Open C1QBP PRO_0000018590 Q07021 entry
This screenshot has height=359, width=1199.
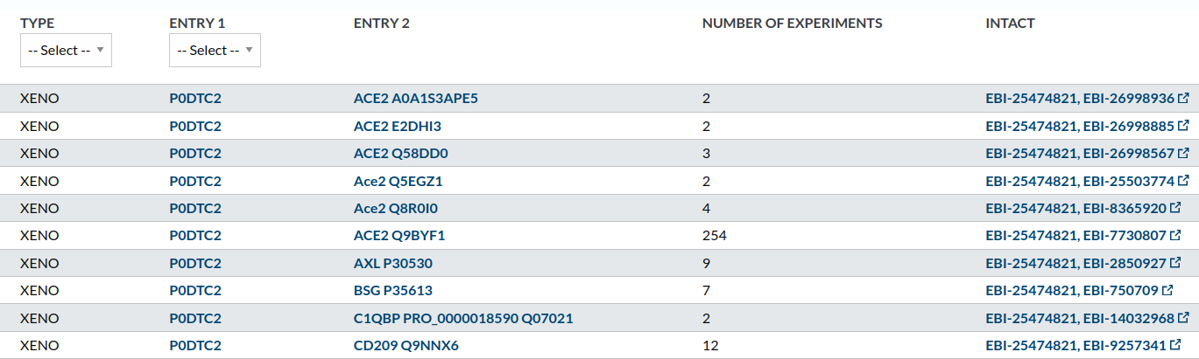(462, 318)
